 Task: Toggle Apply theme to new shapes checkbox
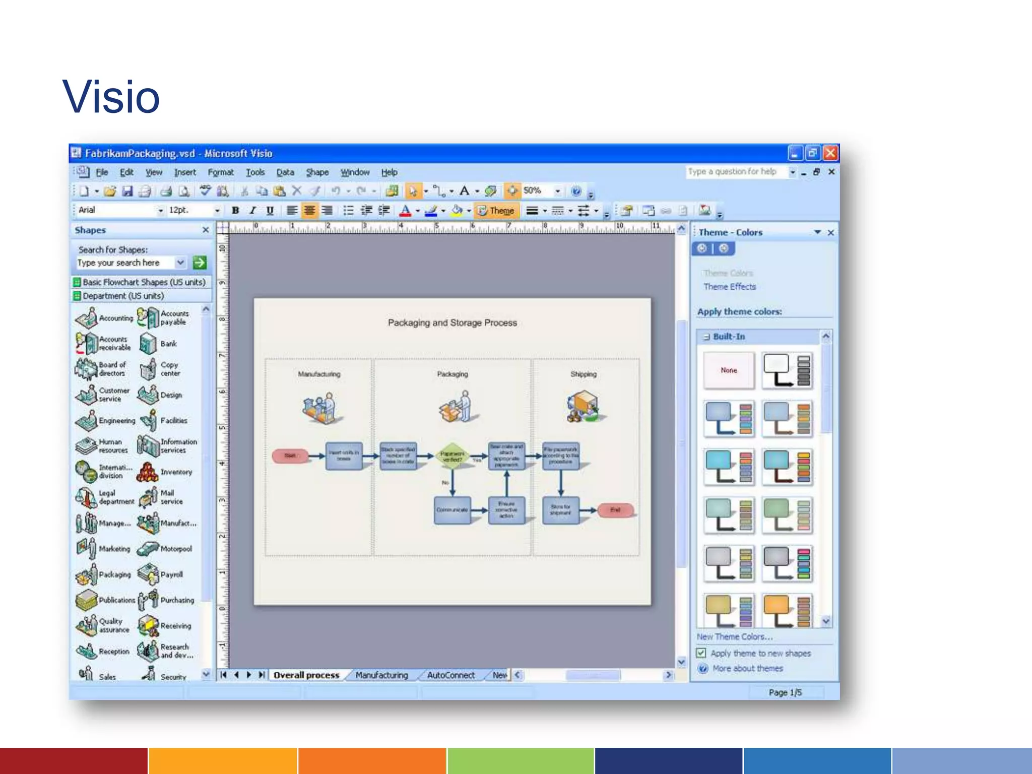[701, 653]
